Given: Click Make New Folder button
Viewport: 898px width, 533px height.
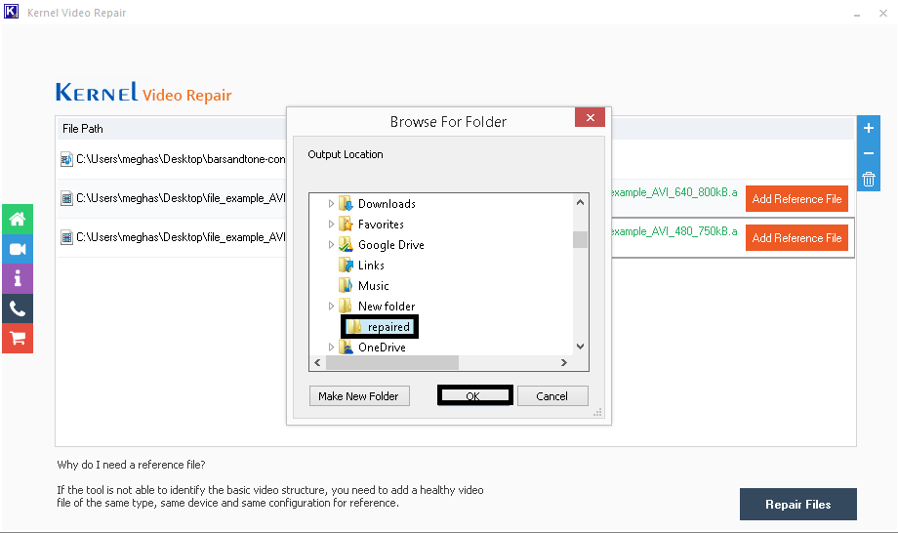Looking at the screenshot, I should pyautogui.click(x=359, y=395).
